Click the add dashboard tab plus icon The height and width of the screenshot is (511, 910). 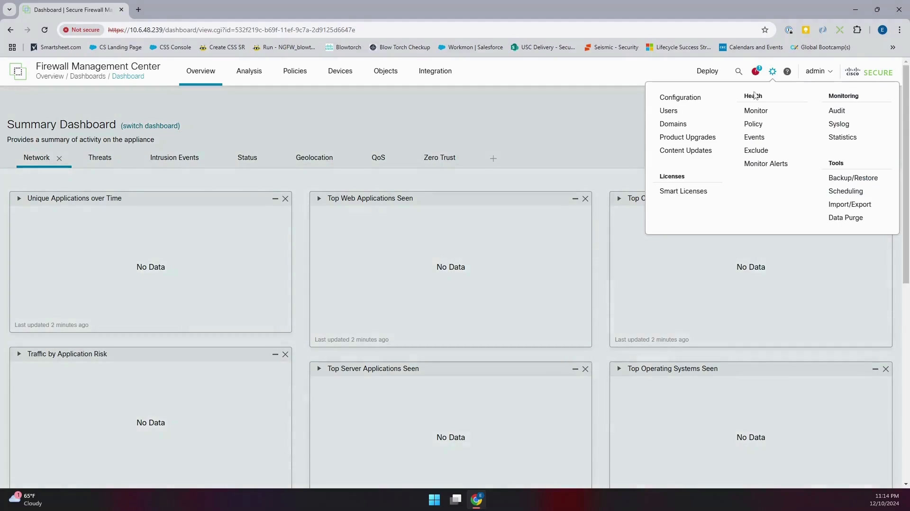coord(493,159)
